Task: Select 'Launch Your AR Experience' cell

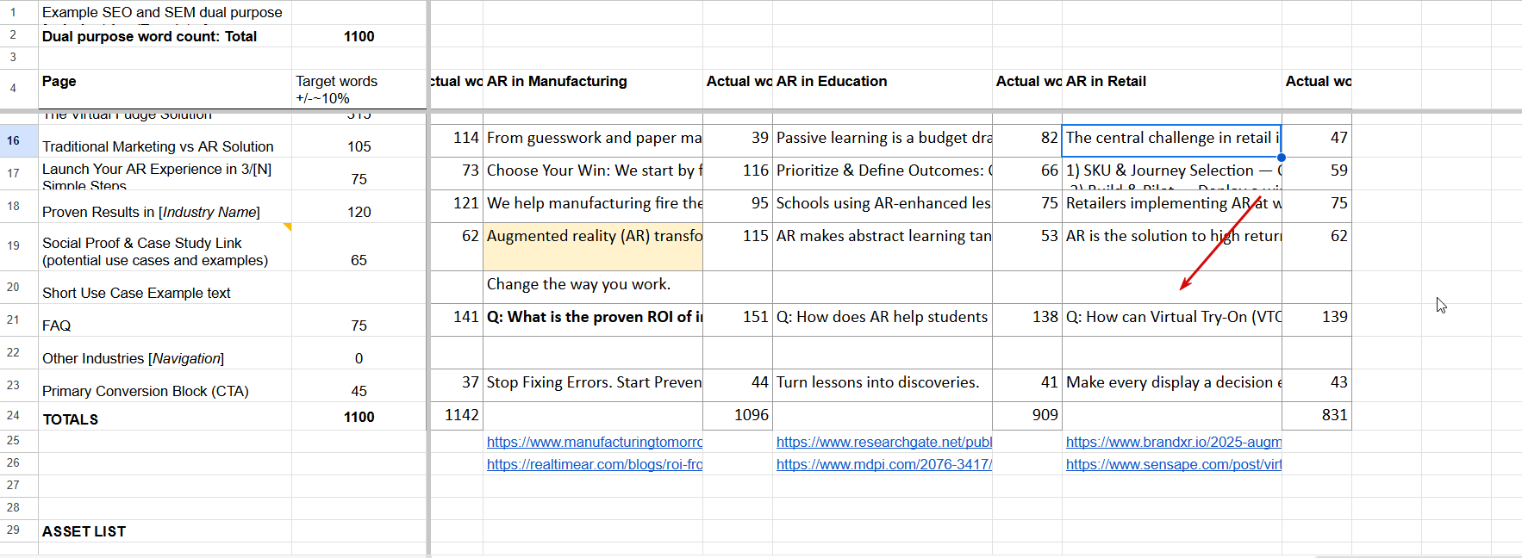Action: 165,174
